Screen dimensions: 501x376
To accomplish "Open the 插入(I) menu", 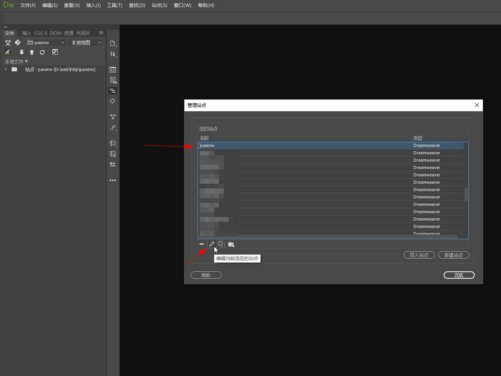I will click(x=93, y=5).
